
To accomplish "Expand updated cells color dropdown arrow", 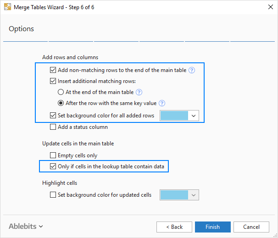I will click(x=194, y=195).
